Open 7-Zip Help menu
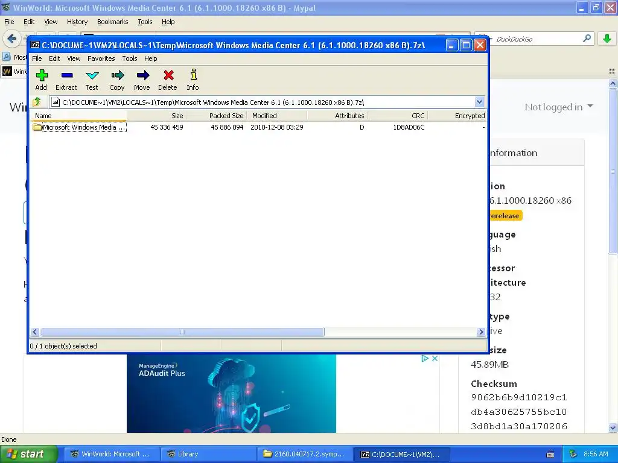This screenshot has width=618, height=463. (150, 58)
